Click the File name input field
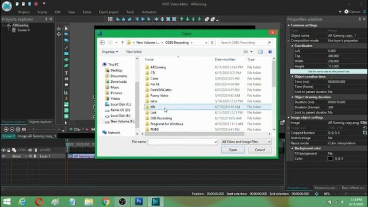Viewport: 368px width, 207px height. coord(181,141)
